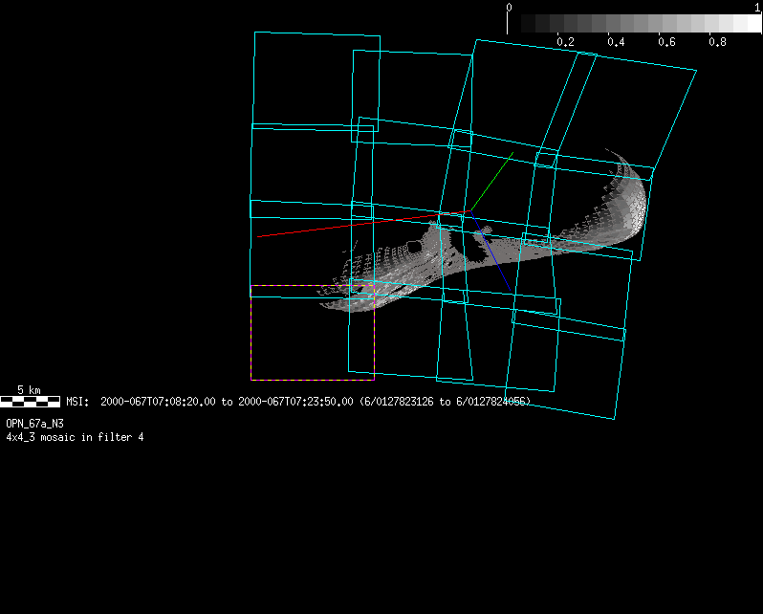Image resolution: width=763 pixels, height=614 pixels.
Task: Click the 0.8 colorbar tick label
Action: click(x=717, y=42)
